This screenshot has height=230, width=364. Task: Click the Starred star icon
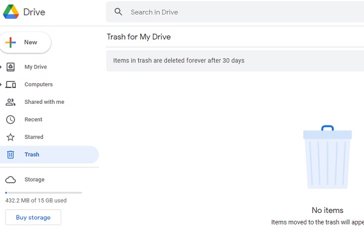pyautogui.click(x=10, y=137)
